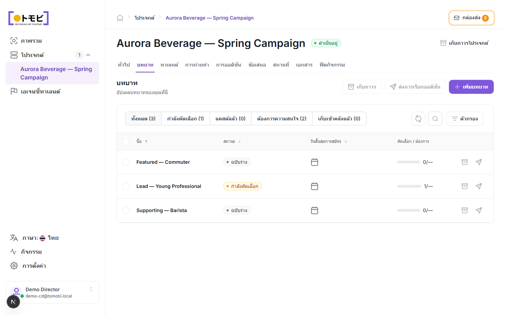This screenshot has width=505, height=315.
Task: Send audition call for Featured — Commuter
Action: [x=479, y=162]
